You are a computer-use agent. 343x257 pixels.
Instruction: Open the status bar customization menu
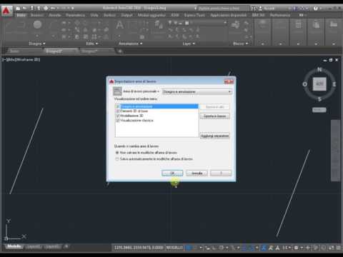[x=338, y=248]
